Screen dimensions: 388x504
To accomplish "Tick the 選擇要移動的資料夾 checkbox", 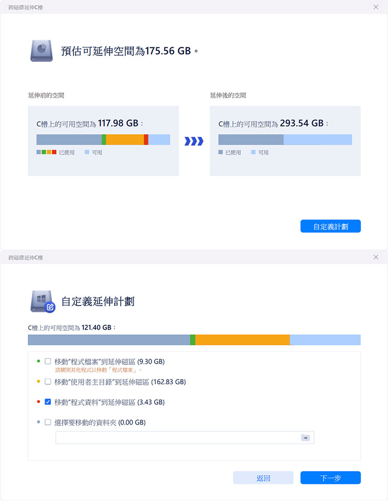I will click(48, 422).
